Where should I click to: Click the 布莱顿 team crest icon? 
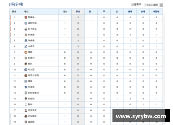[26, 87]
